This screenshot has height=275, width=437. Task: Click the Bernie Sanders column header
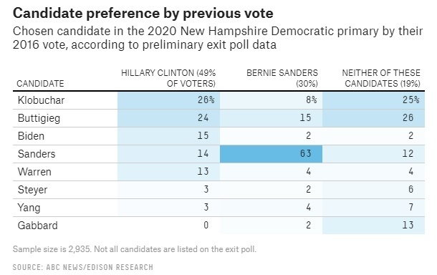pyautogui.click(x=282, y=78)
